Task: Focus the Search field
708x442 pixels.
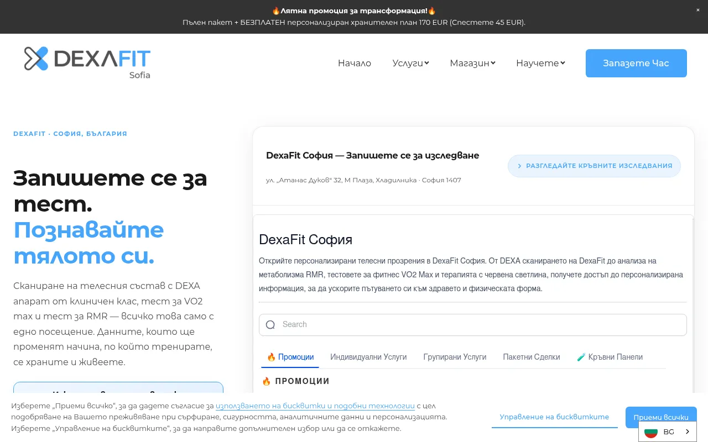Action: [473, 325]
